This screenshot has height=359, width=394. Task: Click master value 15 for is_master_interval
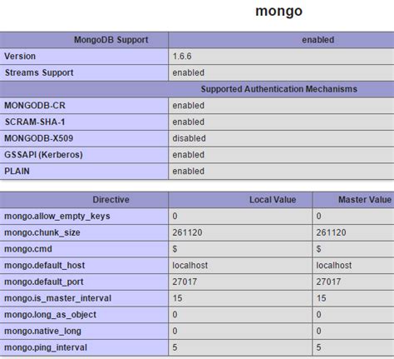pyautogui.click(x=321, y=298)
